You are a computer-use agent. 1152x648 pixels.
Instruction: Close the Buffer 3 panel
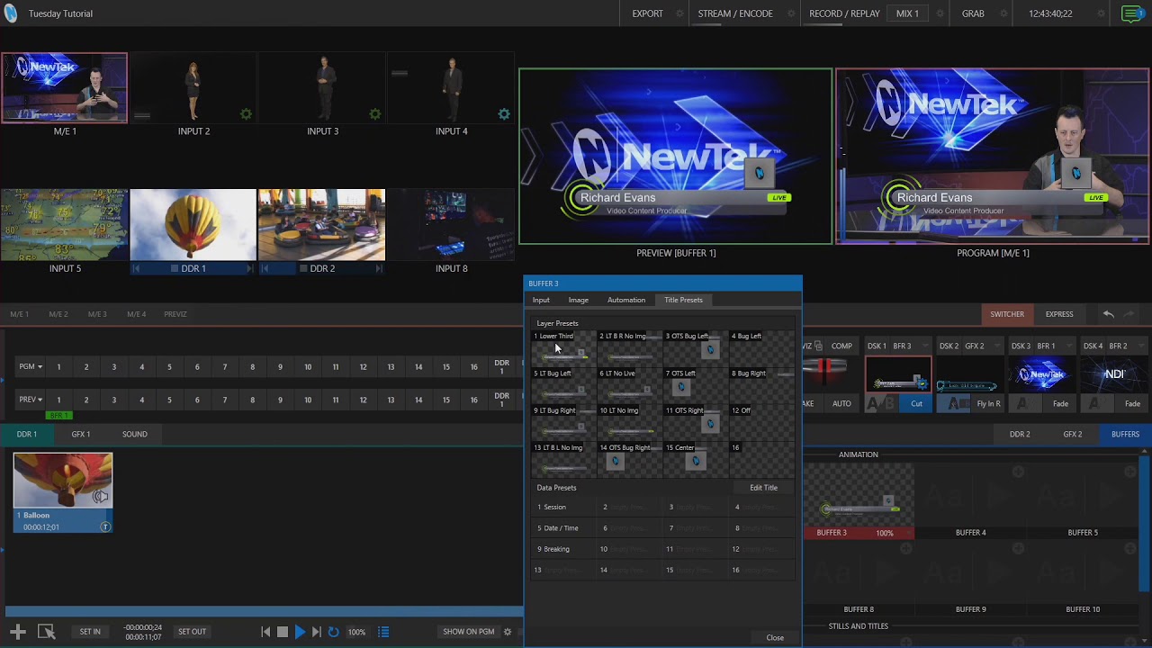(775, 638)
